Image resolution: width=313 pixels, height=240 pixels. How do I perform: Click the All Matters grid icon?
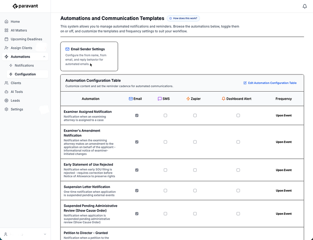point(6,30)
